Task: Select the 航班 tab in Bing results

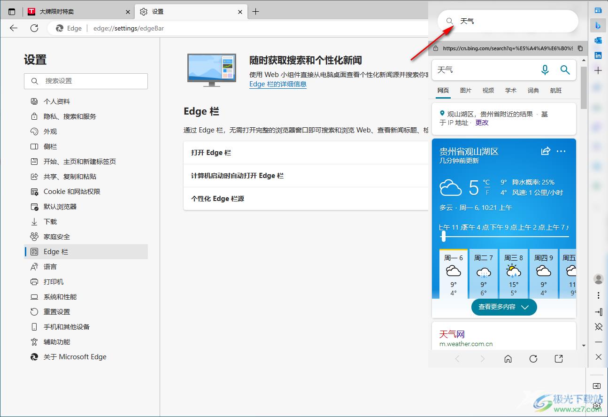Action: tap(556, 91)
